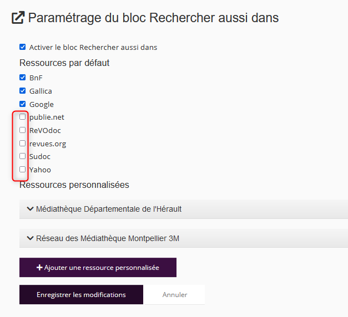Expand Médiathèque Départementale de l'Hérault chevron

[30, 209]
